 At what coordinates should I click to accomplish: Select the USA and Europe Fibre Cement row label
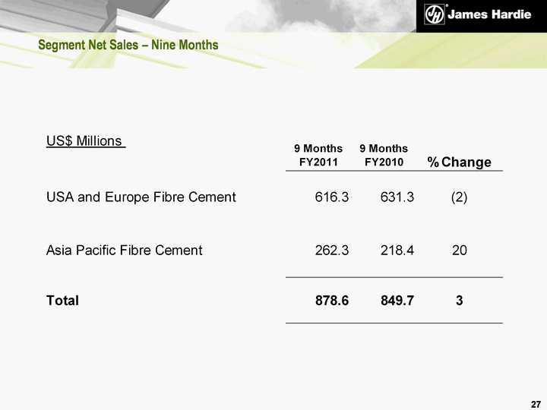(x=141, y=197)
